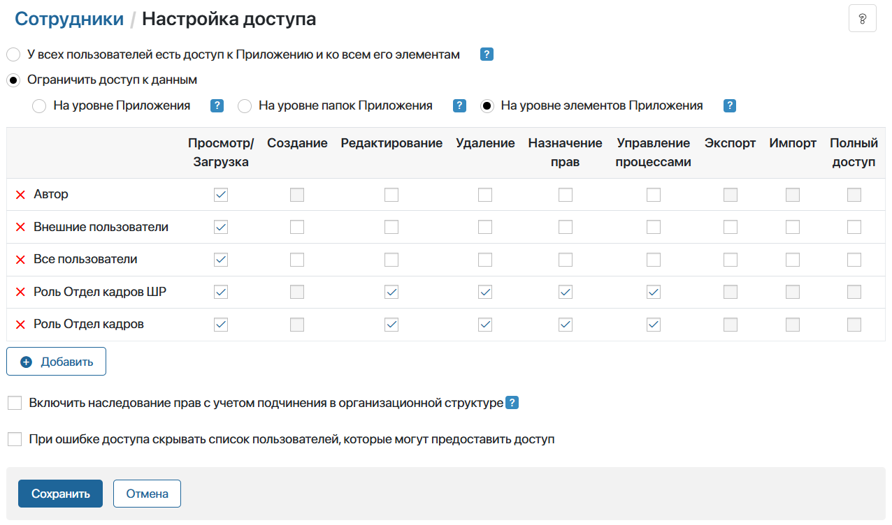Open help hint for rights inheritance option
The width and height of the screenshot is (892, 525).
[x=512, y=403]
